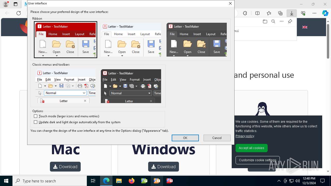Open Task View on taskbar

click(93, 181)
